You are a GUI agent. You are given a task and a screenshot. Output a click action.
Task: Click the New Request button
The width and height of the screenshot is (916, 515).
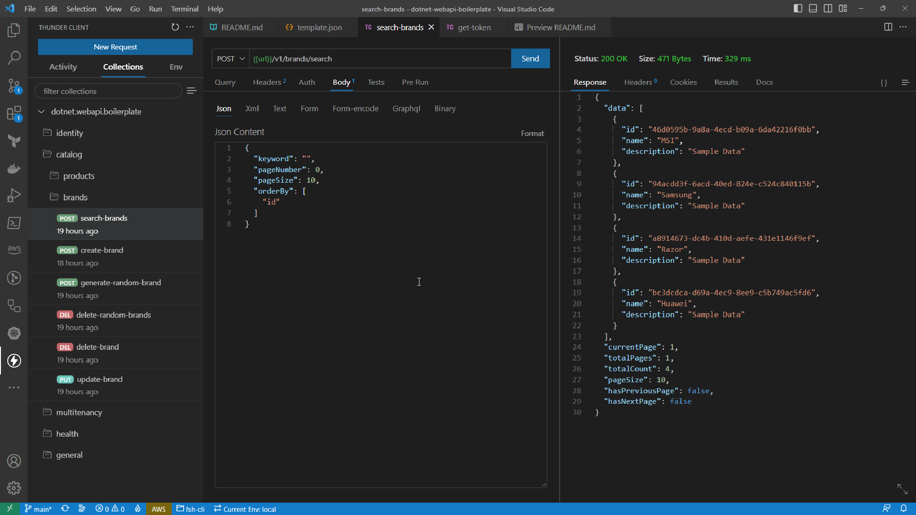[x=115, y=47]
